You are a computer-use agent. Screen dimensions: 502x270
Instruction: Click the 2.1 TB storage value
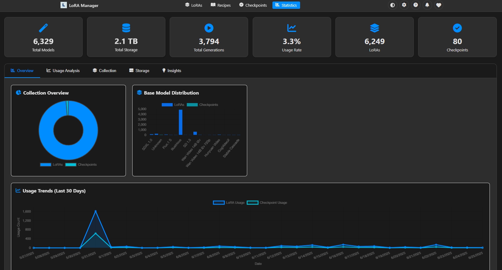click(x=126, y=41)
